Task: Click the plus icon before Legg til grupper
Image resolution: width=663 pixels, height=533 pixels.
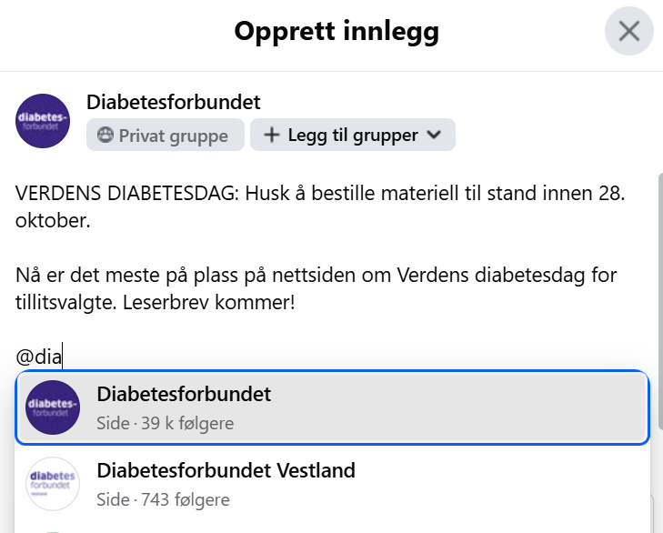Action: 271,136
